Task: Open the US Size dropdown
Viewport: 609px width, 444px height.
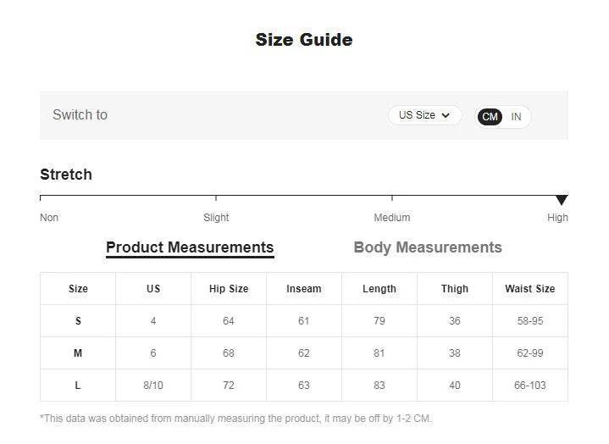Action: 424,115
